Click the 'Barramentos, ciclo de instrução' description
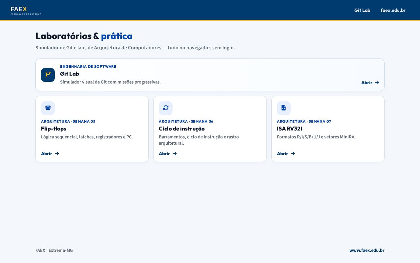This screenshot has height=263, width=420. click(x=199, y=140)
